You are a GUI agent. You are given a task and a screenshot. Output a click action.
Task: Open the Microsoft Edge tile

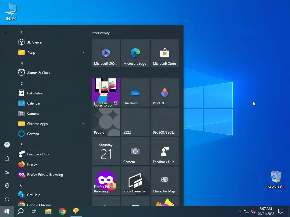click(x=135, y=53)
